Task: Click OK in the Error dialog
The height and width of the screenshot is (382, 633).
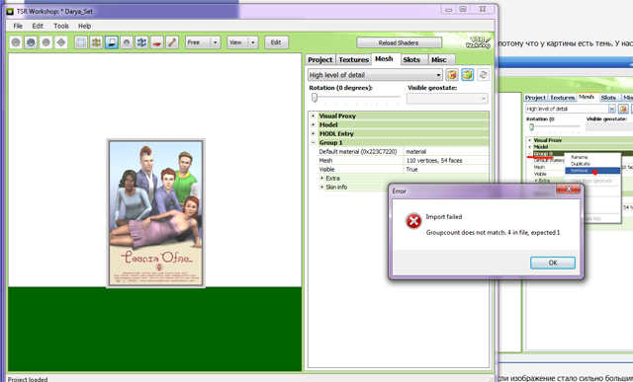Action: (x=553, y=263)
